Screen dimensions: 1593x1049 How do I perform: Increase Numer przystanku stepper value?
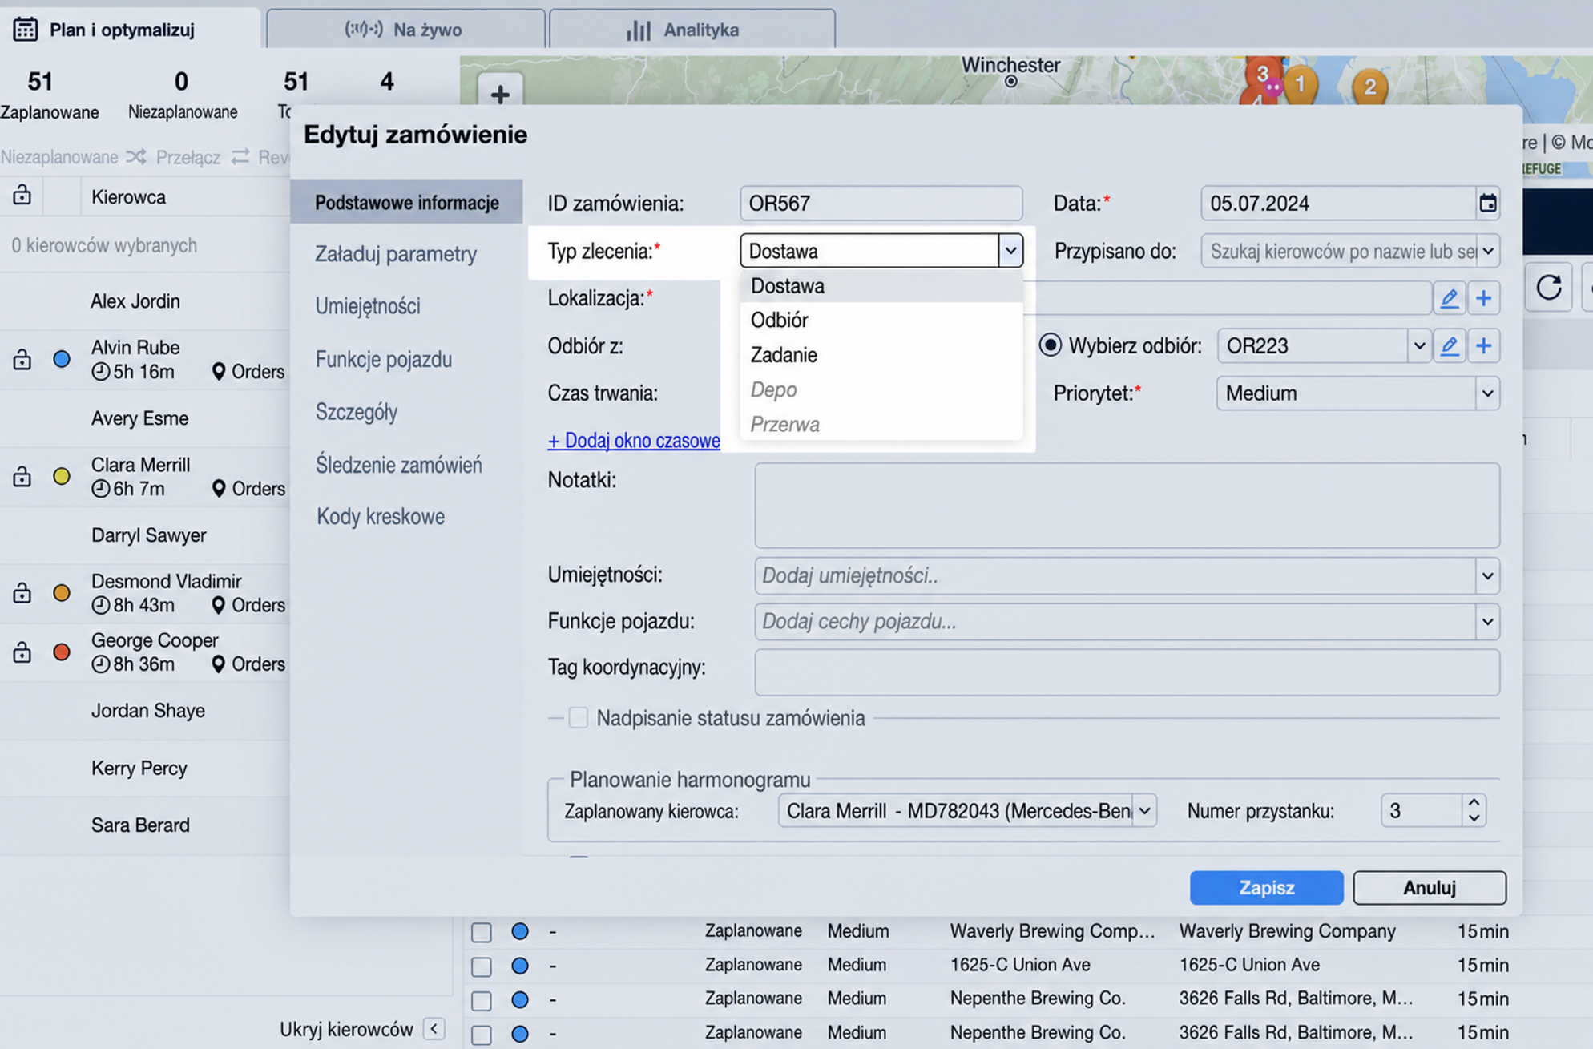tap(1474, 802)
